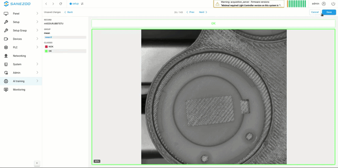The image size is (338, 168).
Task: Open the Monitoring menu item
Action: coord(21,89)
